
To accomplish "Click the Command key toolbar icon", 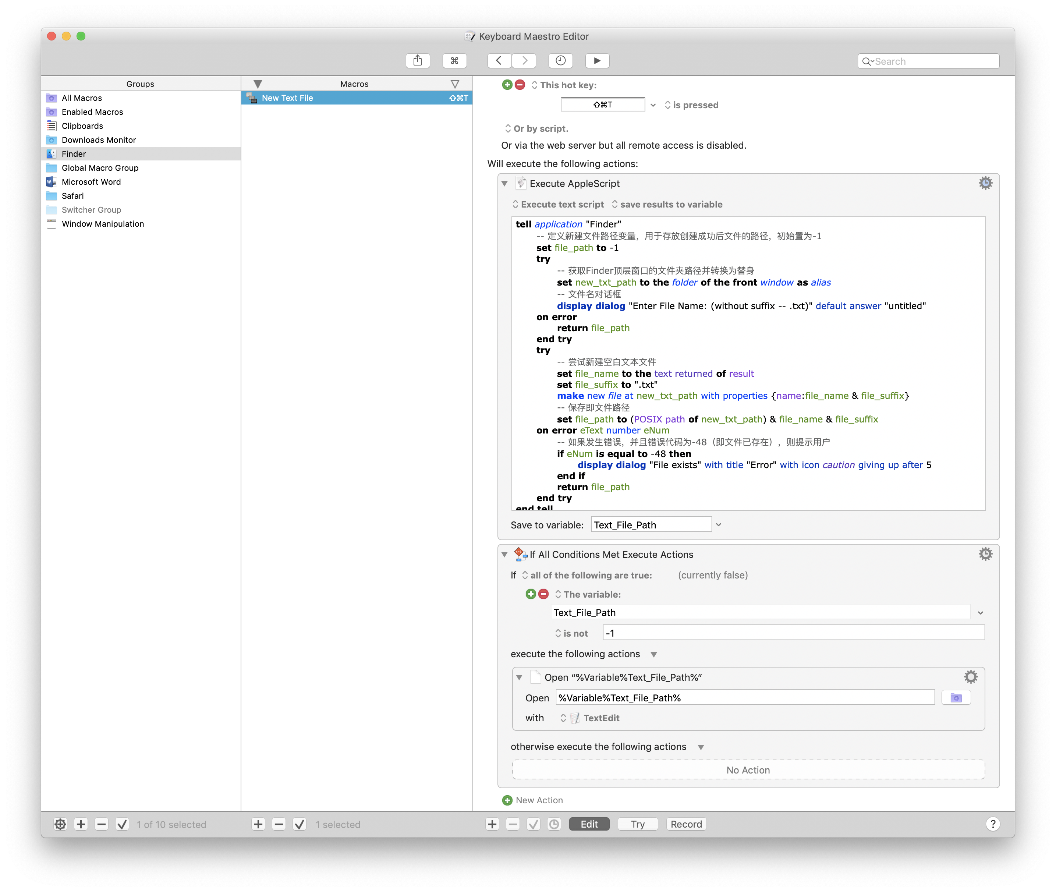I will (x=454, y=61).
